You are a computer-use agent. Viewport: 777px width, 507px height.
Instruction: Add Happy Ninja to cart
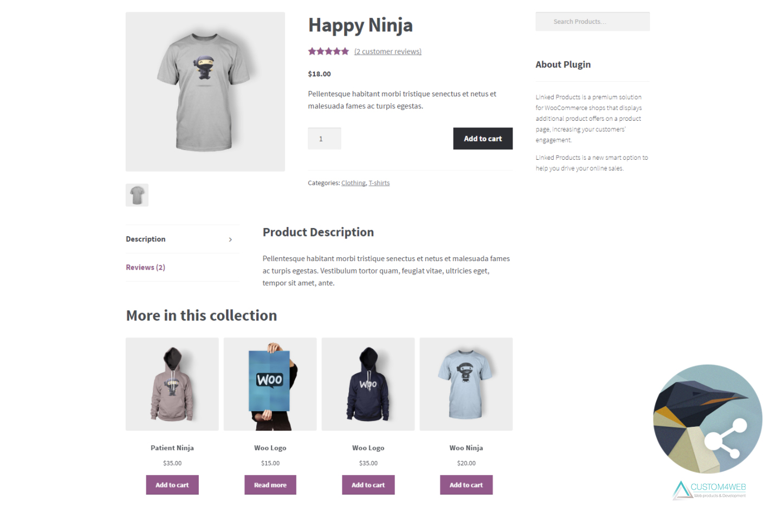482,139
